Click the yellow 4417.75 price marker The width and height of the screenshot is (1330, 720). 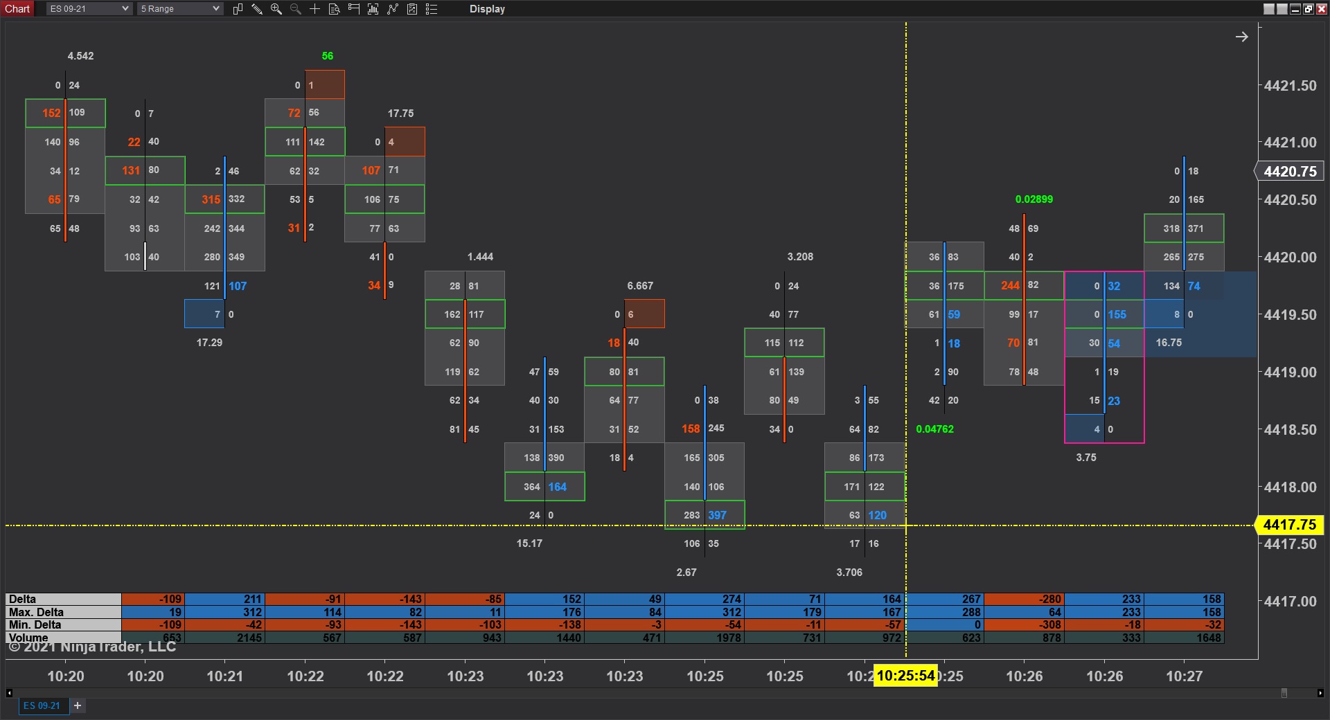pos(1290,525)
